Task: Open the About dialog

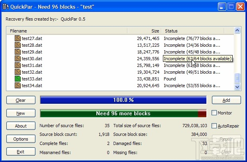Action: click(21, 126)
